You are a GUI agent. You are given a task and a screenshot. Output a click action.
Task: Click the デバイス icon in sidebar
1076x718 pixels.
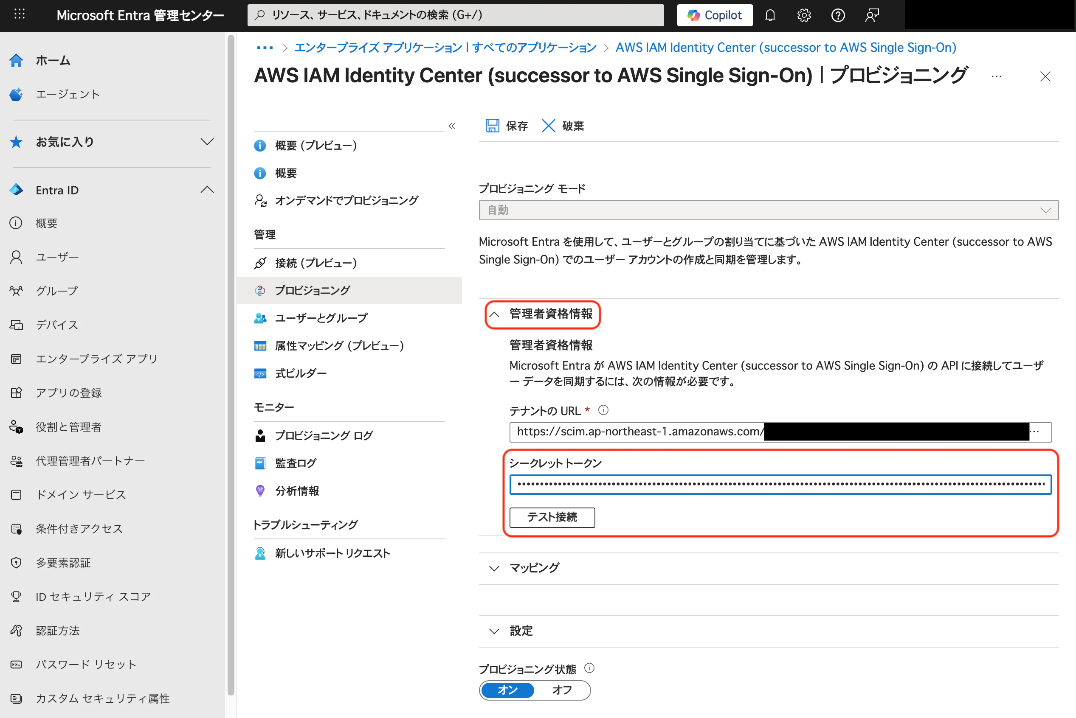tap(16, 325)
